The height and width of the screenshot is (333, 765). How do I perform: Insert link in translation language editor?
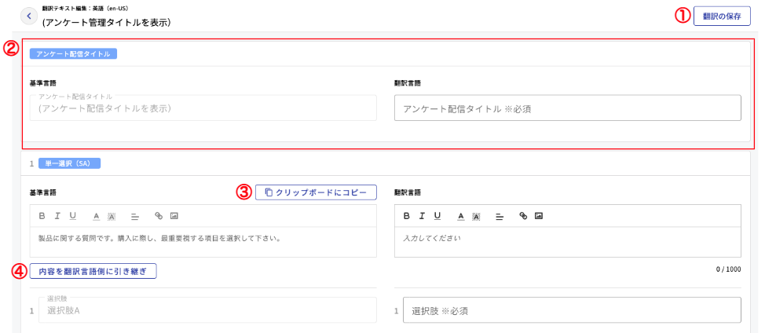click(x=523, y=215)
